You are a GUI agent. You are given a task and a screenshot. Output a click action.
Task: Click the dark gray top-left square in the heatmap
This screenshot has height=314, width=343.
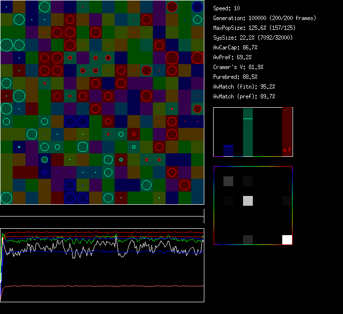(228, 181)
